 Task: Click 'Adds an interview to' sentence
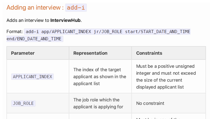(44, 20)
